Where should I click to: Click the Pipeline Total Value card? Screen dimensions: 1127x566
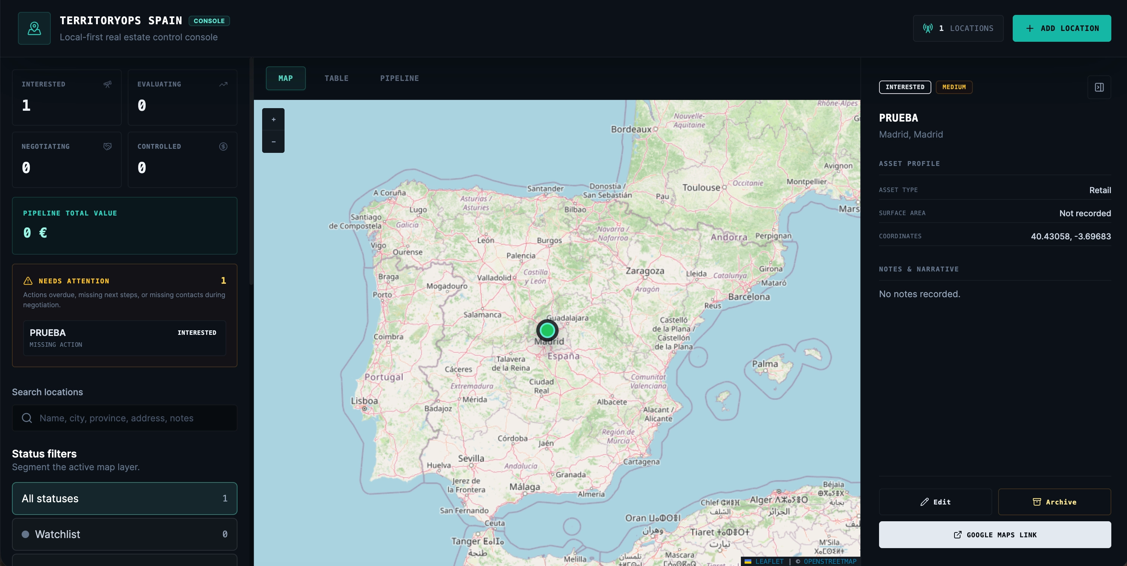pos(125,226)
